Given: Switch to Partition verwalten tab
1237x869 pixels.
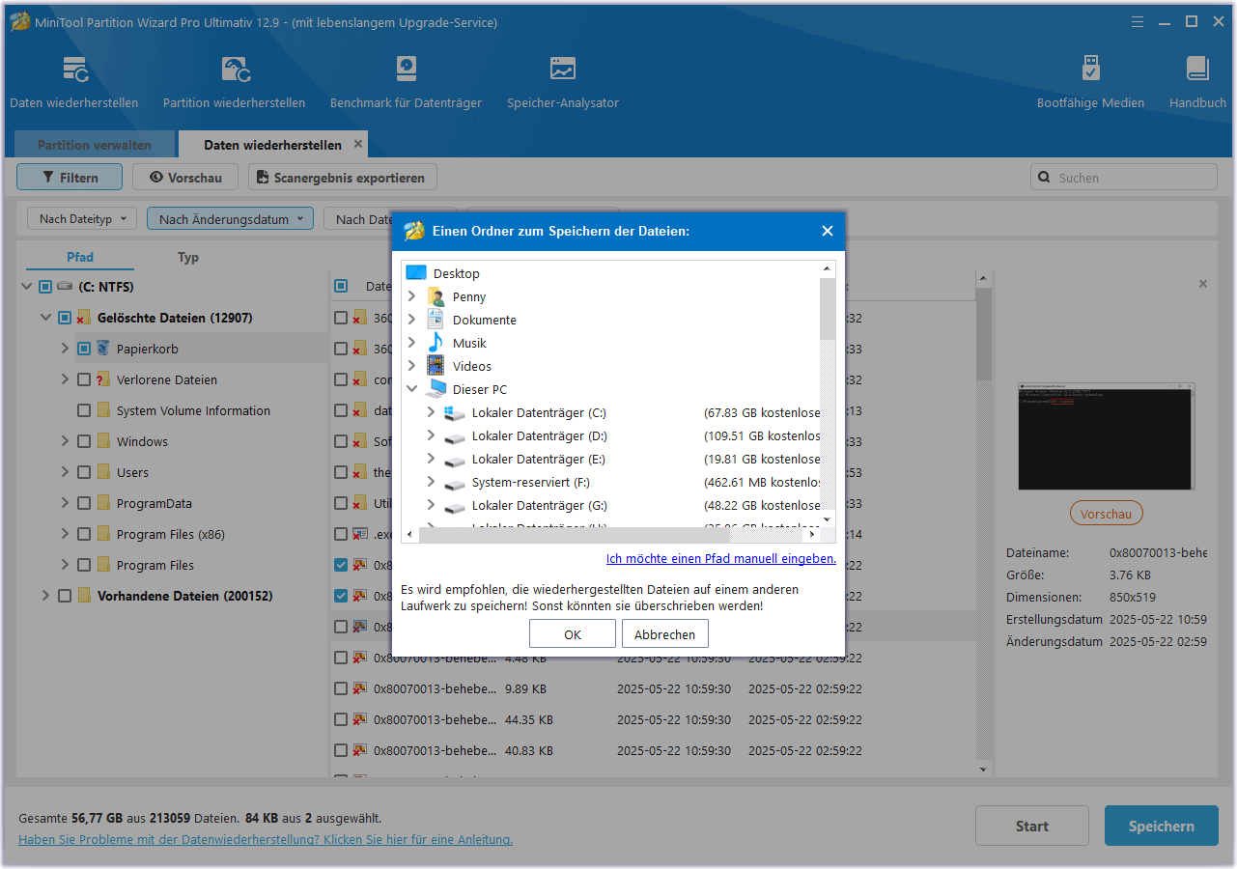Looking at the screenshot, I should point(95,145).
